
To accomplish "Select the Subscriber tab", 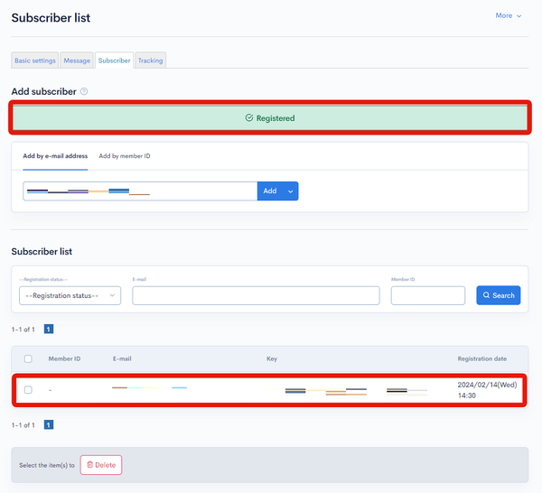I will click(114, 60).
